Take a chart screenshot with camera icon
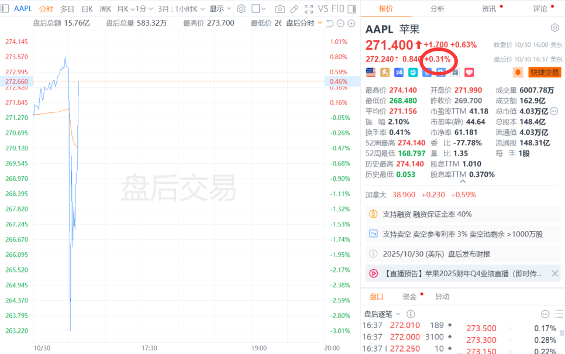Viewport: 565px width, 354px height. pyautogui.click(x=280, y=9)
